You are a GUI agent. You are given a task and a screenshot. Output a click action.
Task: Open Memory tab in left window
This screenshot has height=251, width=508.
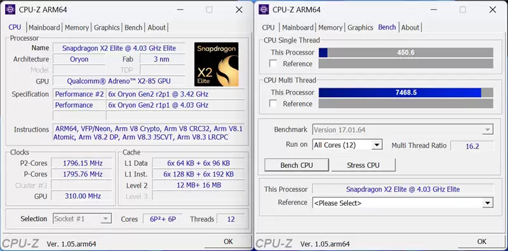point(77,27)
